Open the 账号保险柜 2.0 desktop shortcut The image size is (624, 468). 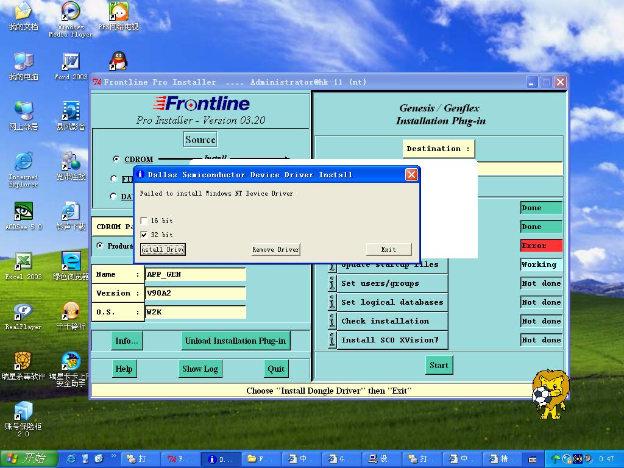[24, 419]
